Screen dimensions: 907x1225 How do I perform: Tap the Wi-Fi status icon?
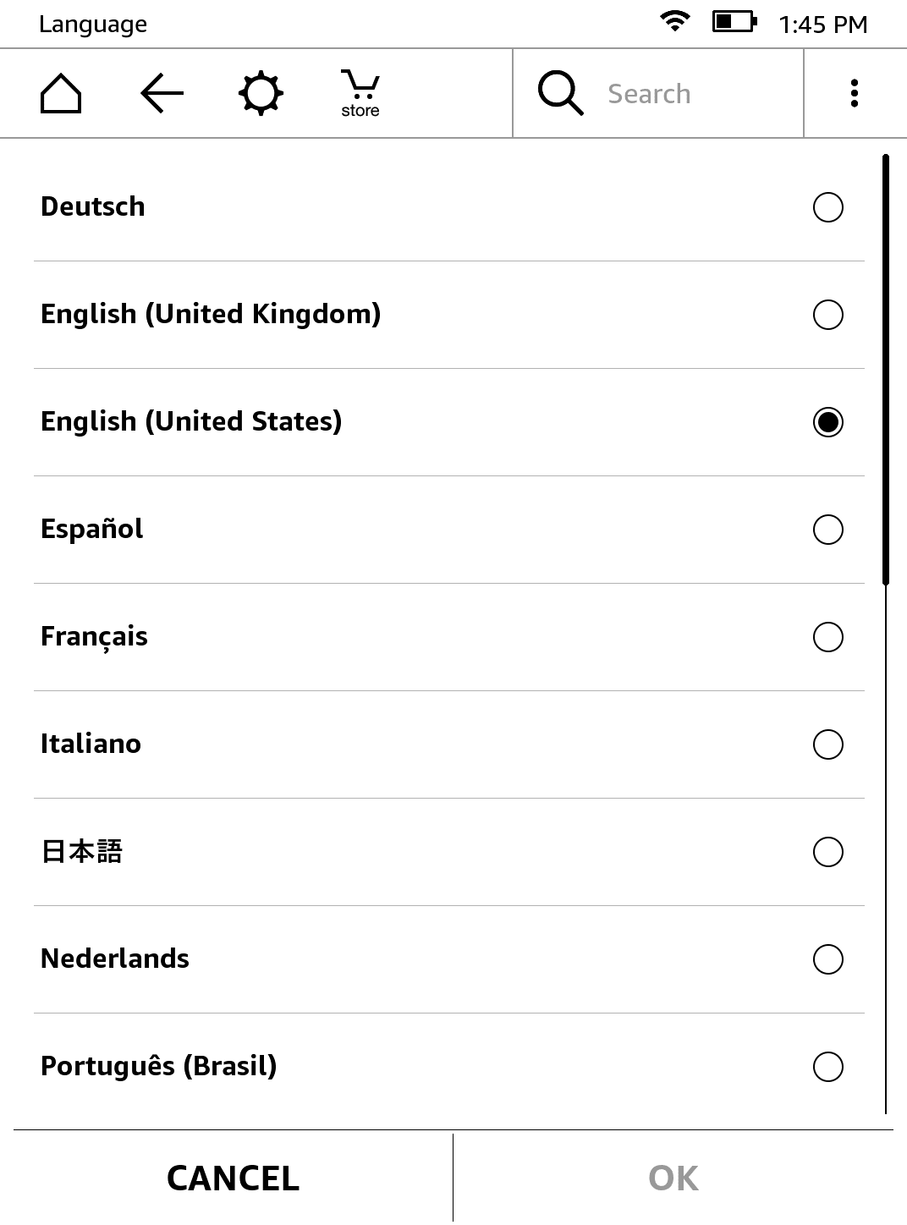pyautogui.click(x=674, y=23)
